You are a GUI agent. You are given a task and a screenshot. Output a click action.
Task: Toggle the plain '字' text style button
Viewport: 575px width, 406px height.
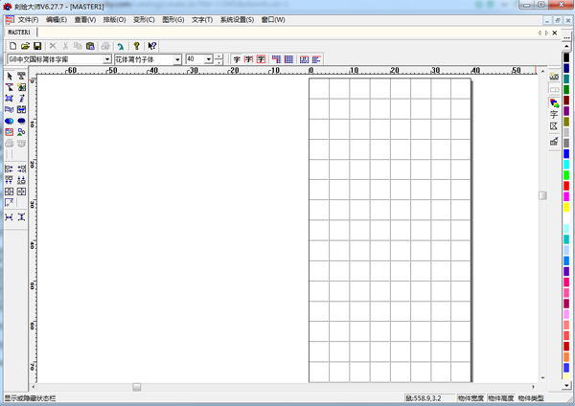[236, 59]
